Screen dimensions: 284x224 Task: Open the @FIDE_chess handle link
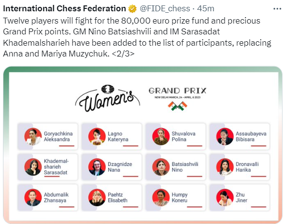[165, 9]
